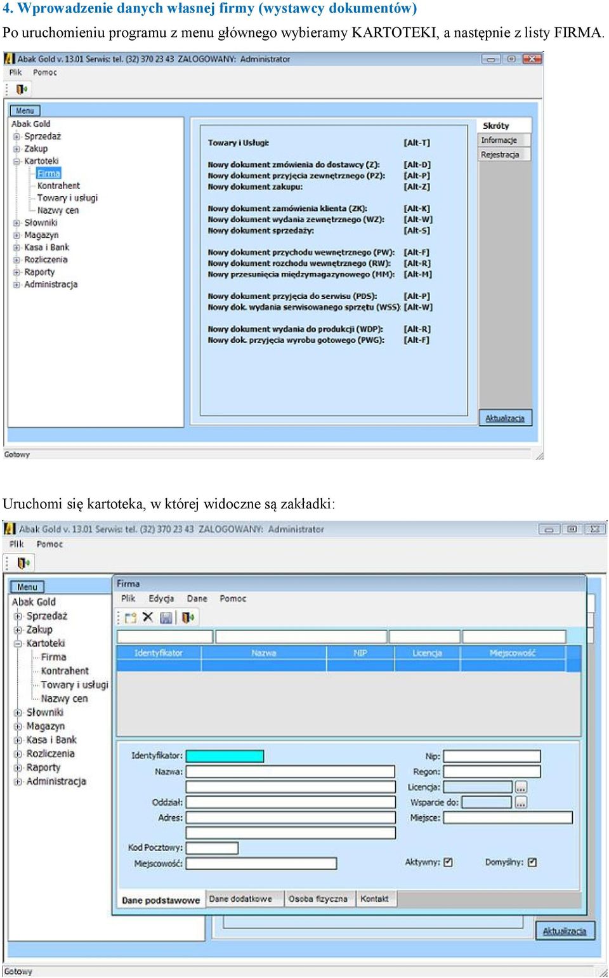This screenshot has height=978, width=609.
Task: Click the Nip input field
Action: point(492,756)
